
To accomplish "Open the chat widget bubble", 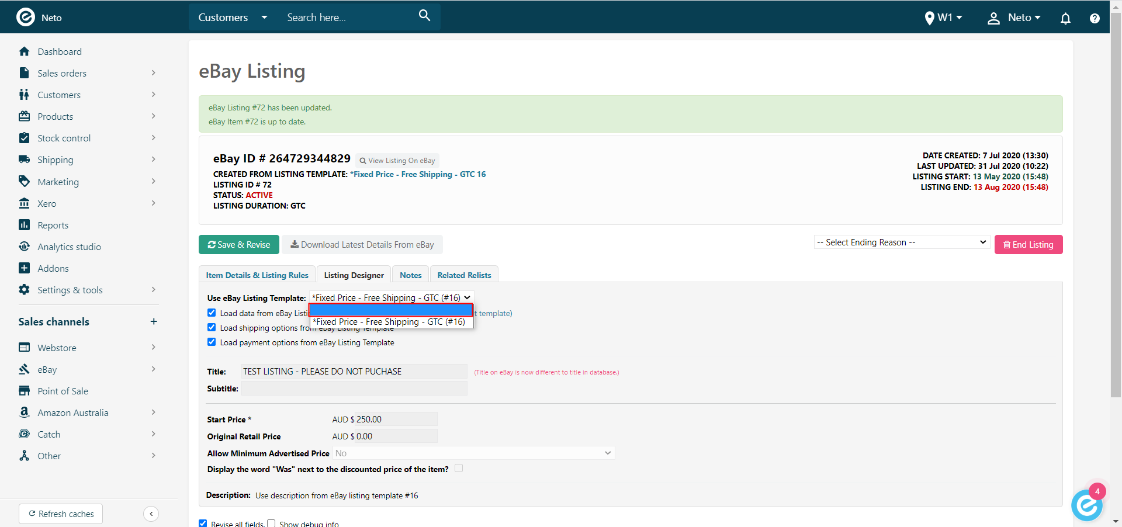I will coord(1087,505).
